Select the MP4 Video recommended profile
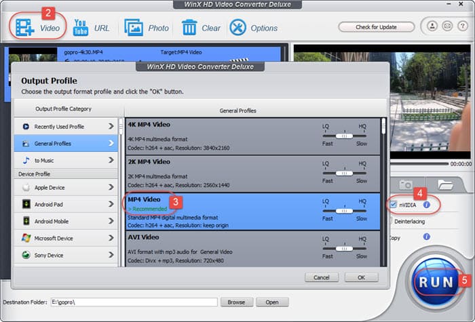Screen dimensions: 475x322 [252, 212]
